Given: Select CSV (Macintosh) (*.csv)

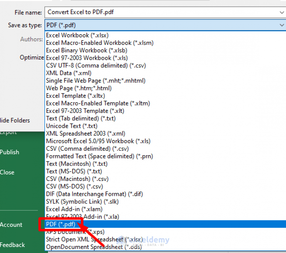Looking at the screenshot, I should (165, 179).
